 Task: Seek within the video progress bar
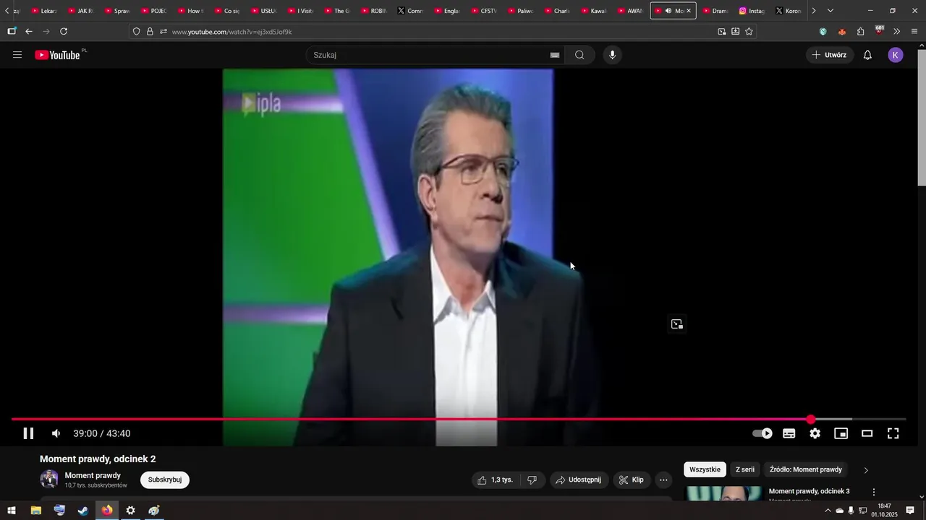click(459, 420)
